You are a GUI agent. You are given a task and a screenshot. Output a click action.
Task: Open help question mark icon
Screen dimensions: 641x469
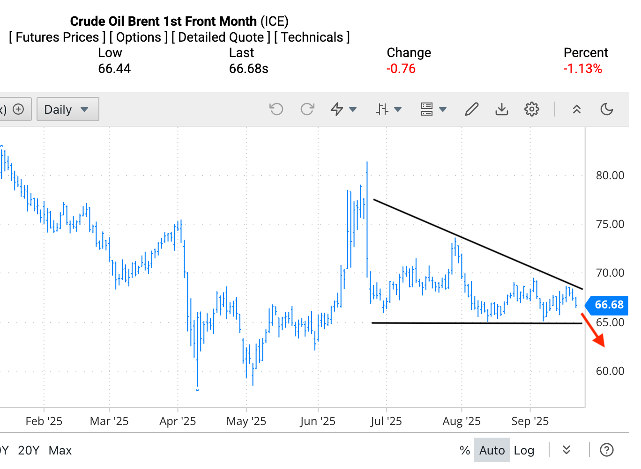607,450
